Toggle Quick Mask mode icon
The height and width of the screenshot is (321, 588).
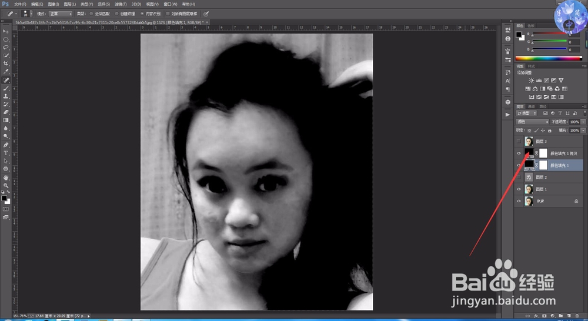point(6,209)
